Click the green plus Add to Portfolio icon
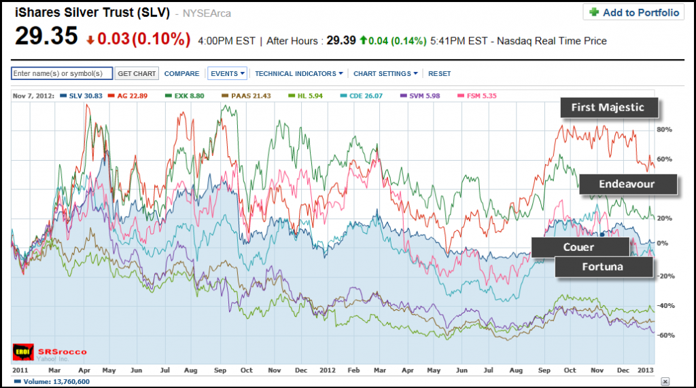 pos(594,12)
